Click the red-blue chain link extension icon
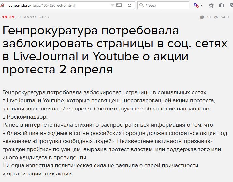 pyautogui.click(x=196, y=6)
